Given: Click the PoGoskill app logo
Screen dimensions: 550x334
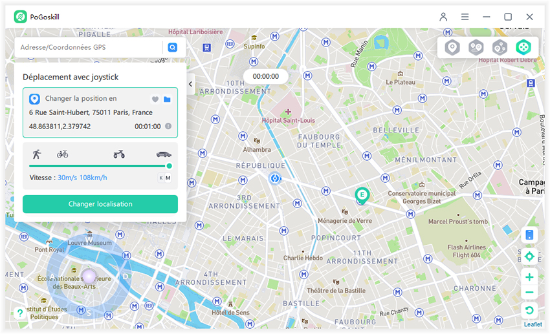Looking at the screenshot, I should (20, 17).
